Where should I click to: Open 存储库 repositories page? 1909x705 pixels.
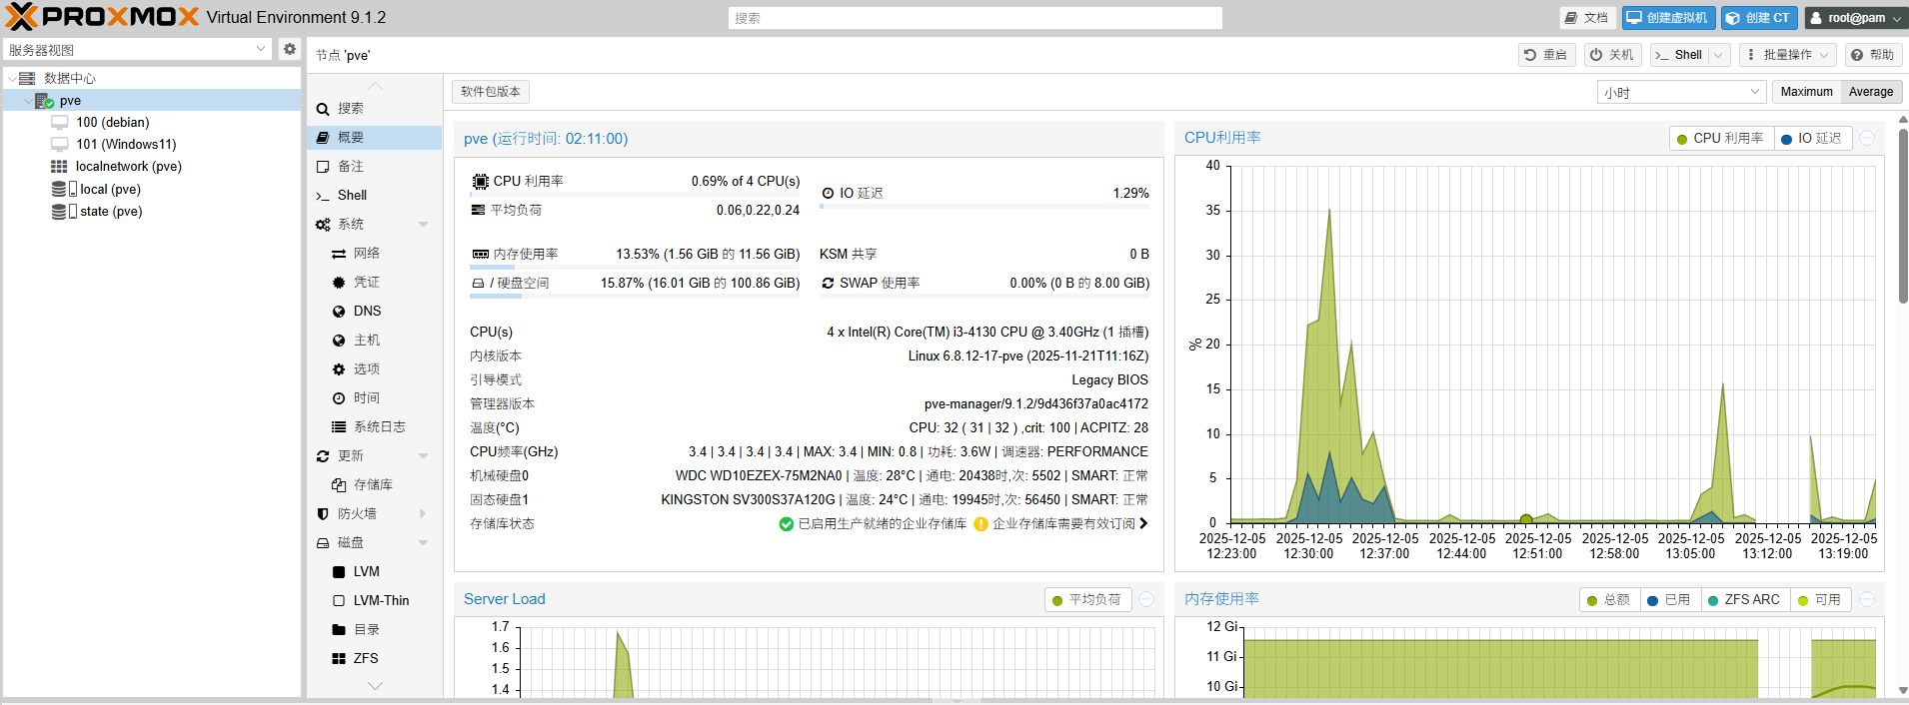pos(375,484)
